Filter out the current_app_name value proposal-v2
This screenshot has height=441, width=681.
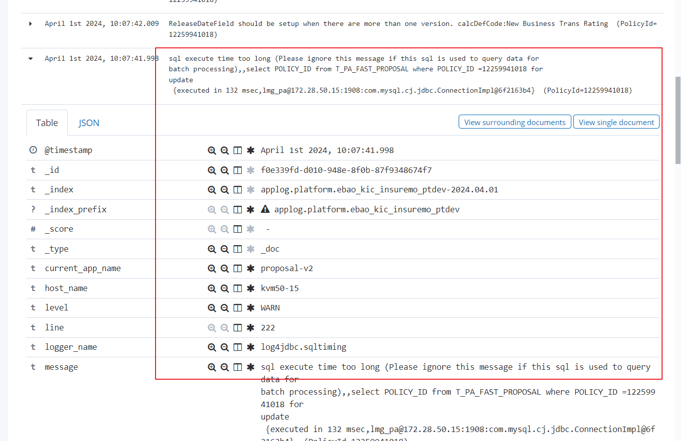224,268
